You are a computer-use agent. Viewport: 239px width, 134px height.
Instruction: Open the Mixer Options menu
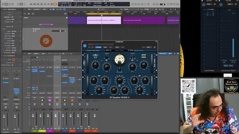pyautogui.click(x=36, y=54)
